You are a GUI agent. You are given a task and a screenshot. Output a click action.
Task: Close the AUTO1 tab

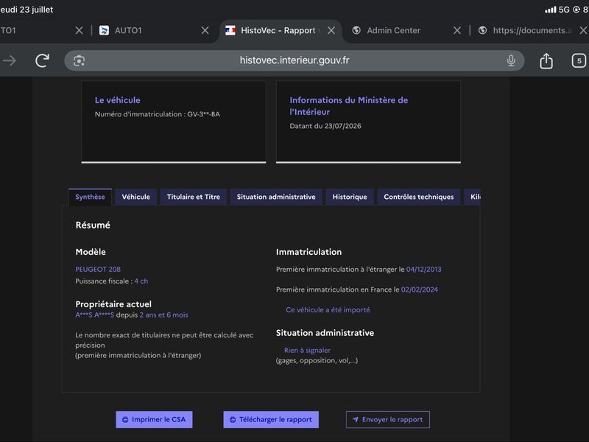point(205,30)
